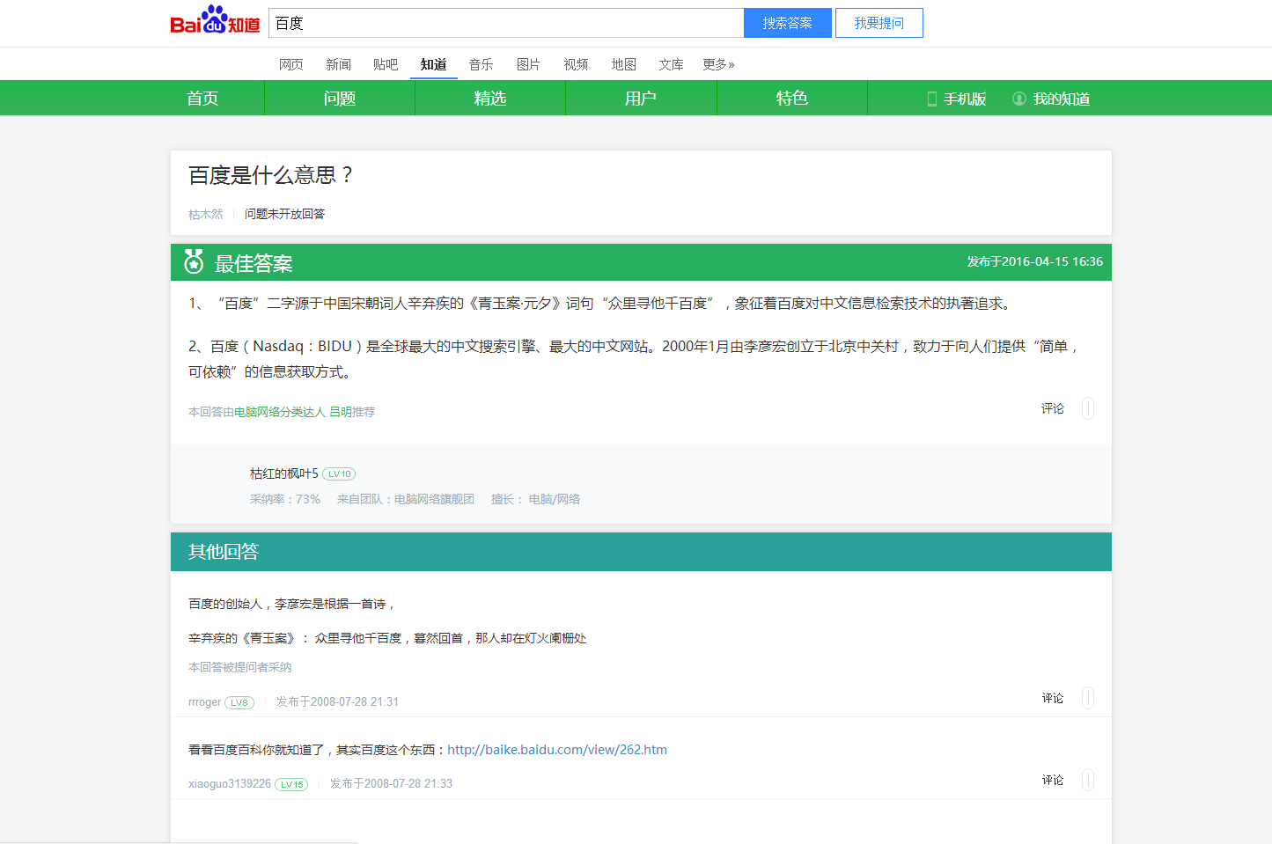
Task: Click the LV15 badge next to xiaoguo3139226
Action: [291, 784]
